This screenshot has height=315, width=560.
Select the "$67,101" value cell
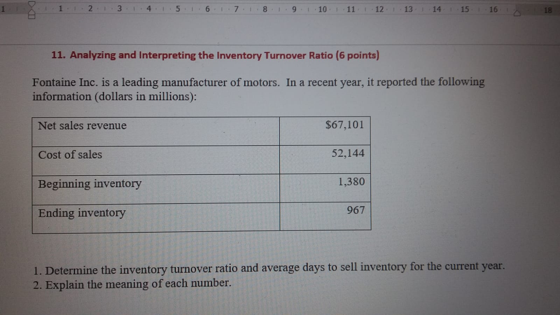coord(325,131)
